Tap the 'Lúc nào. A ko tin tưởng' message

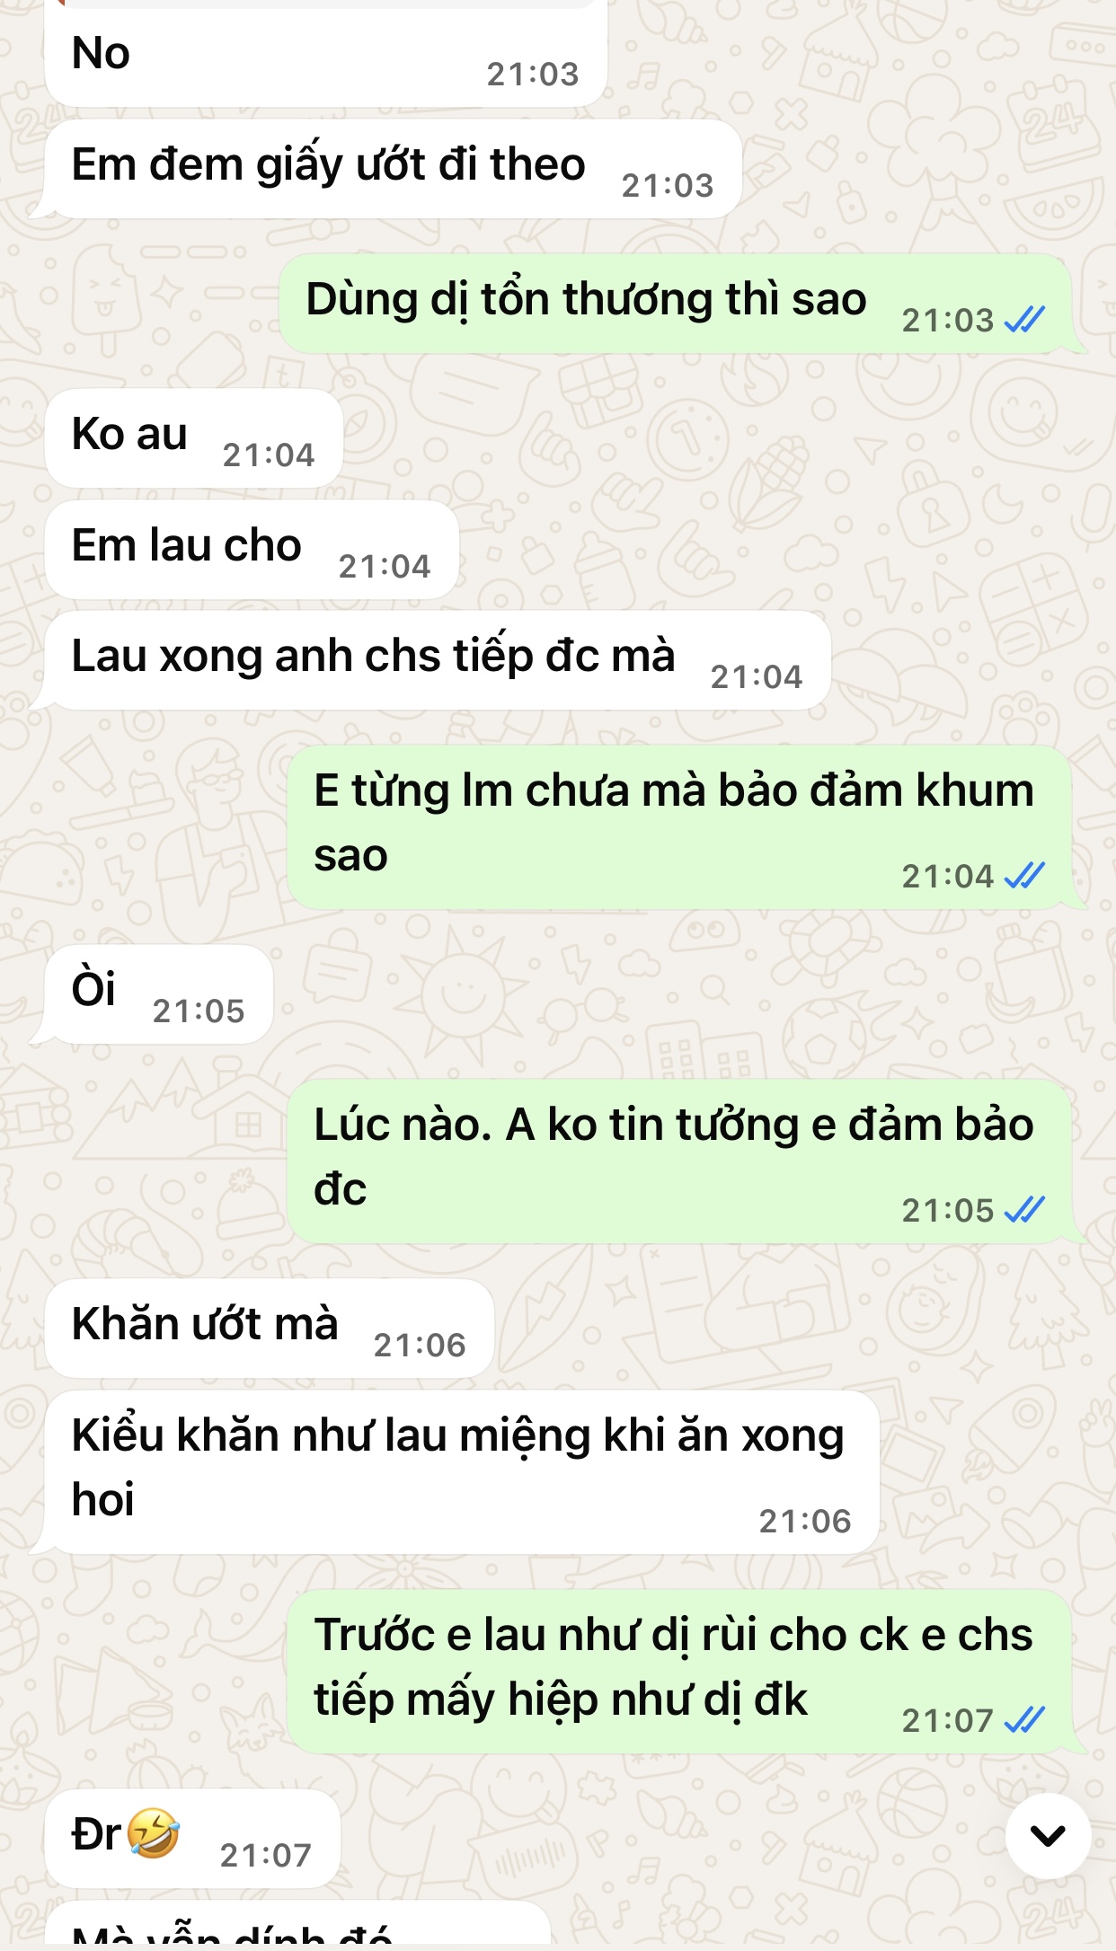click(680, 1161)
